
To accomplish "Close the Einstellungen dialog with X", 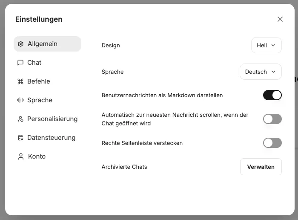I will (x=280, y=19).
